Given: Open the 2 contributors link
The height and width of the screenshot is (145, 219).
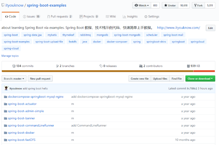Looking at the screenshot, I should tap(151, 66).
